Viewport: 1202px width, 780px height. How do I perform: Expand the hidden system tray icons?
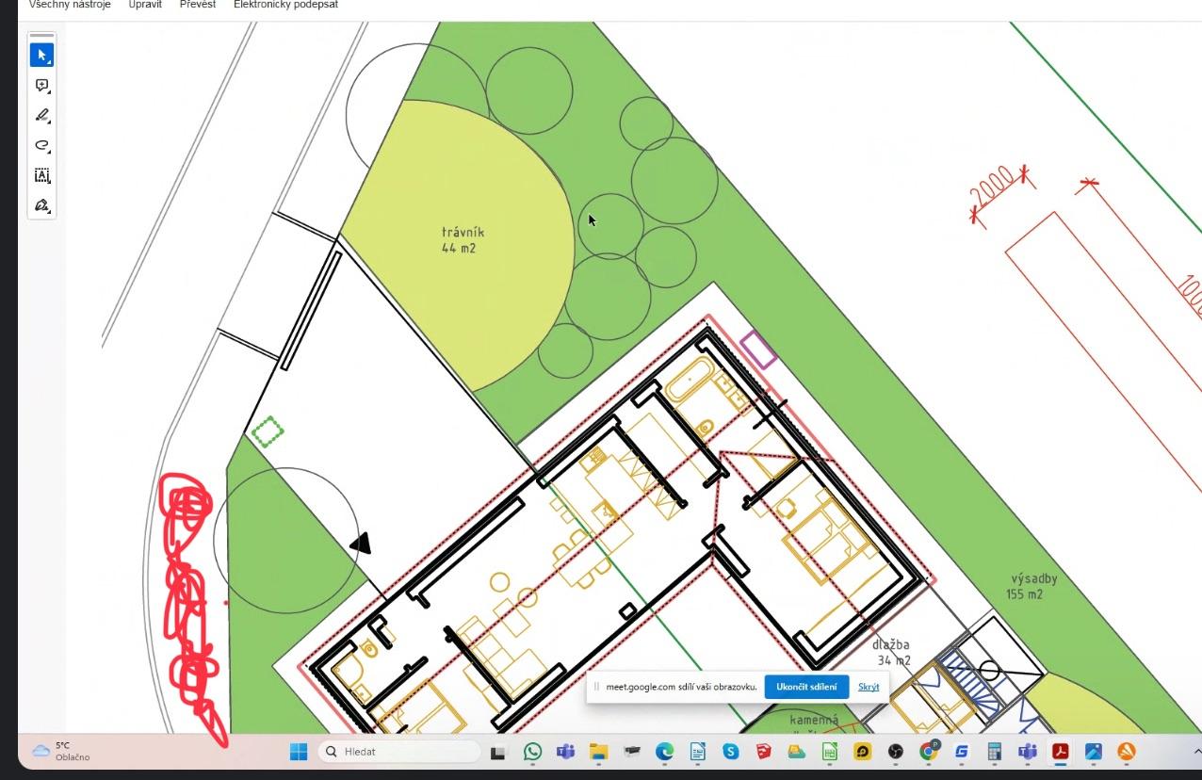pos(1196,752)
